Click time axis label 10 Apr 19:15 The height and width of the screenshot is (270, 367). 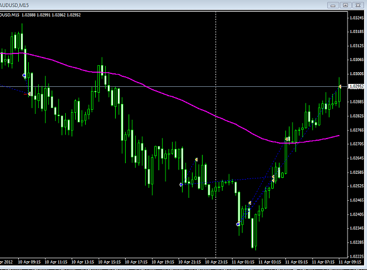click(x=163, y=262)
